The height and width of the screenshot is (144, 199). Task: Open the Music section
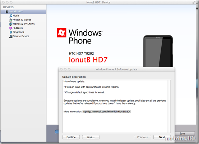click(16, 15)
